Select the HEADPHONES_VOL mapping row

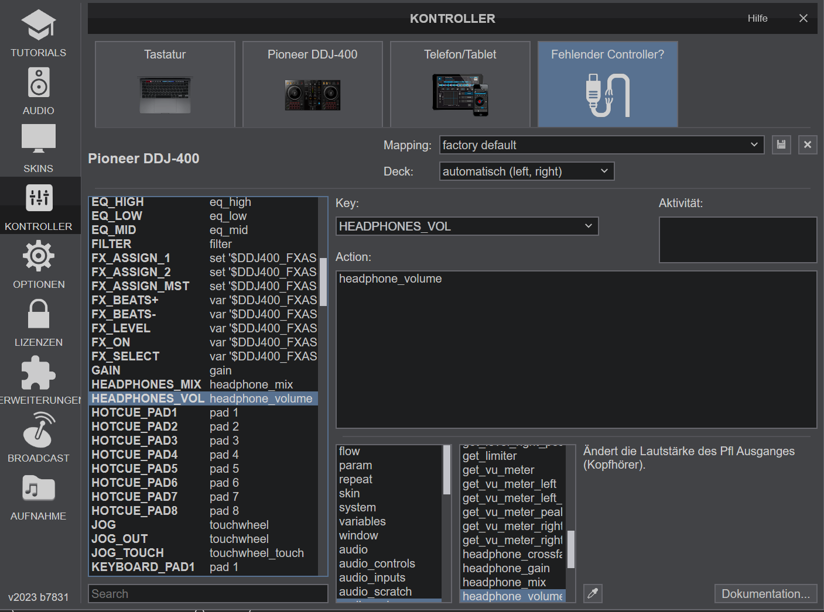tap(204, 398)
